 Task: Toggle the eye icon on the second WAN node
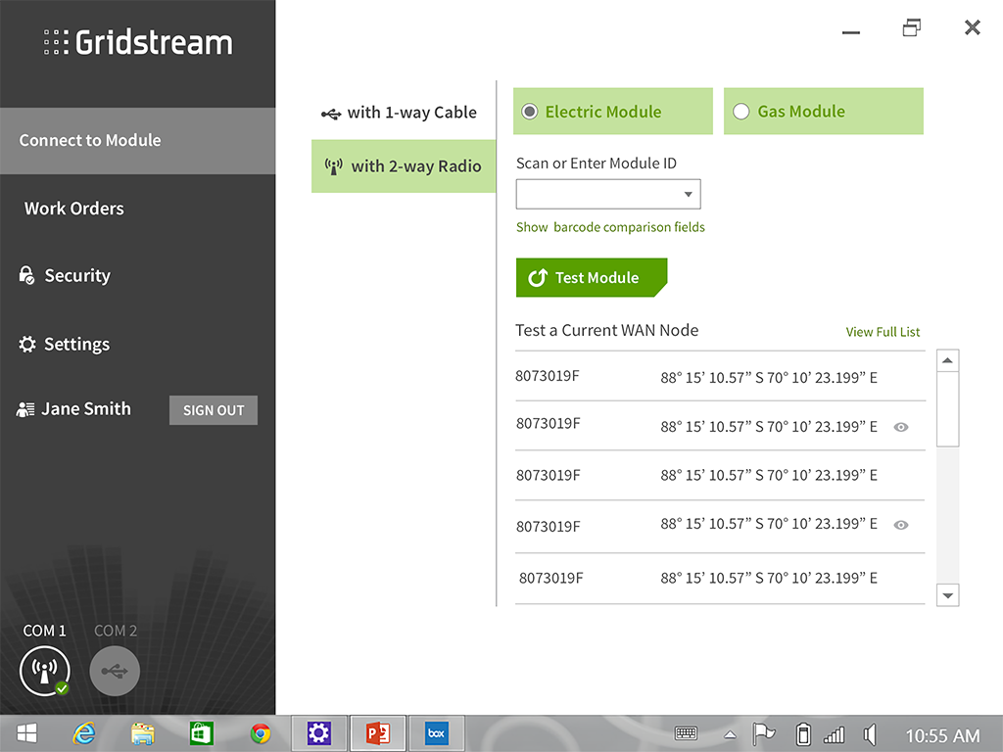[x=901, y=427]
